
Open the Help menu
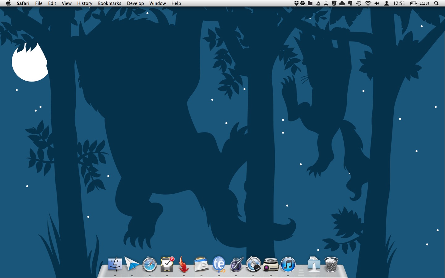click(x=176, y=3)
